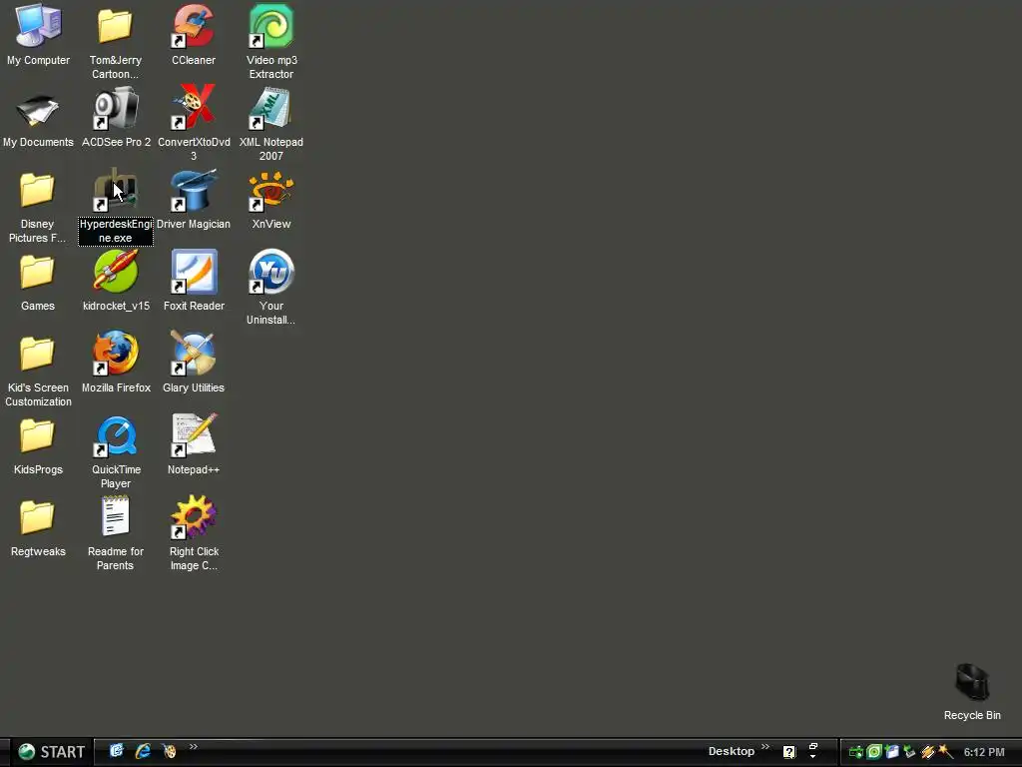Click the 6:12 PM clock
This screenshot has height=767, width=1022.
984,752
